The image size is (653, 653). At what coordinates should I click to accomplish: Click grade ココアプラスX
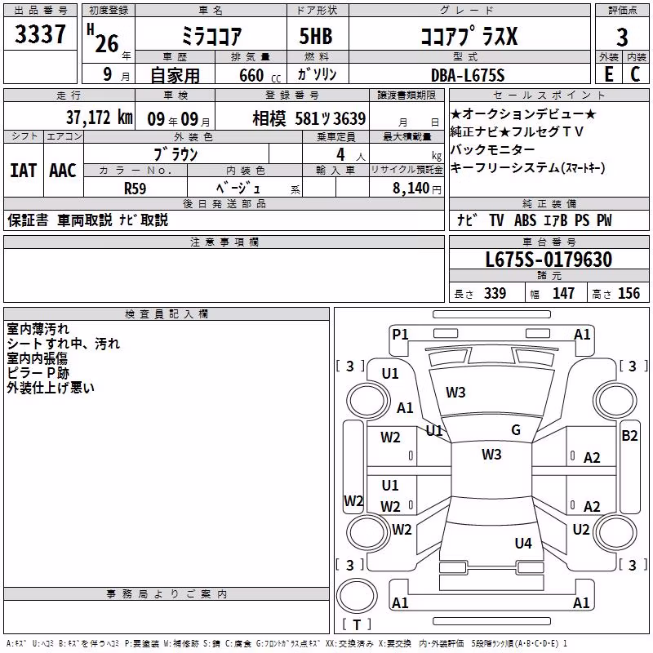click(469, 36)
